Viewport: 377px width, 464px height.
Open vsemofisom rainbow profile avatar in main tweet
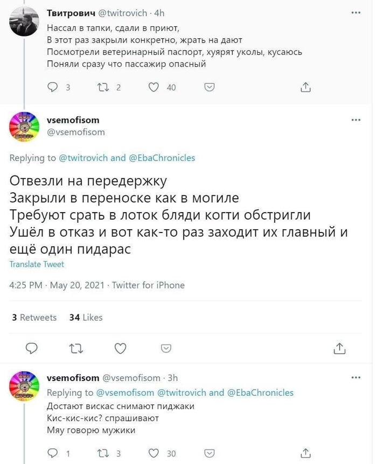tap(25, 126)
